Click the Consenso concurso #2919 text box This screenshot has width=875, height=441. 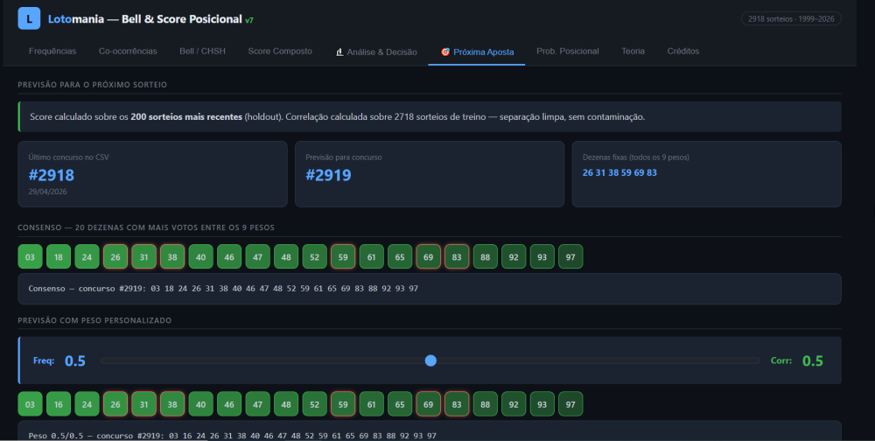429,289
